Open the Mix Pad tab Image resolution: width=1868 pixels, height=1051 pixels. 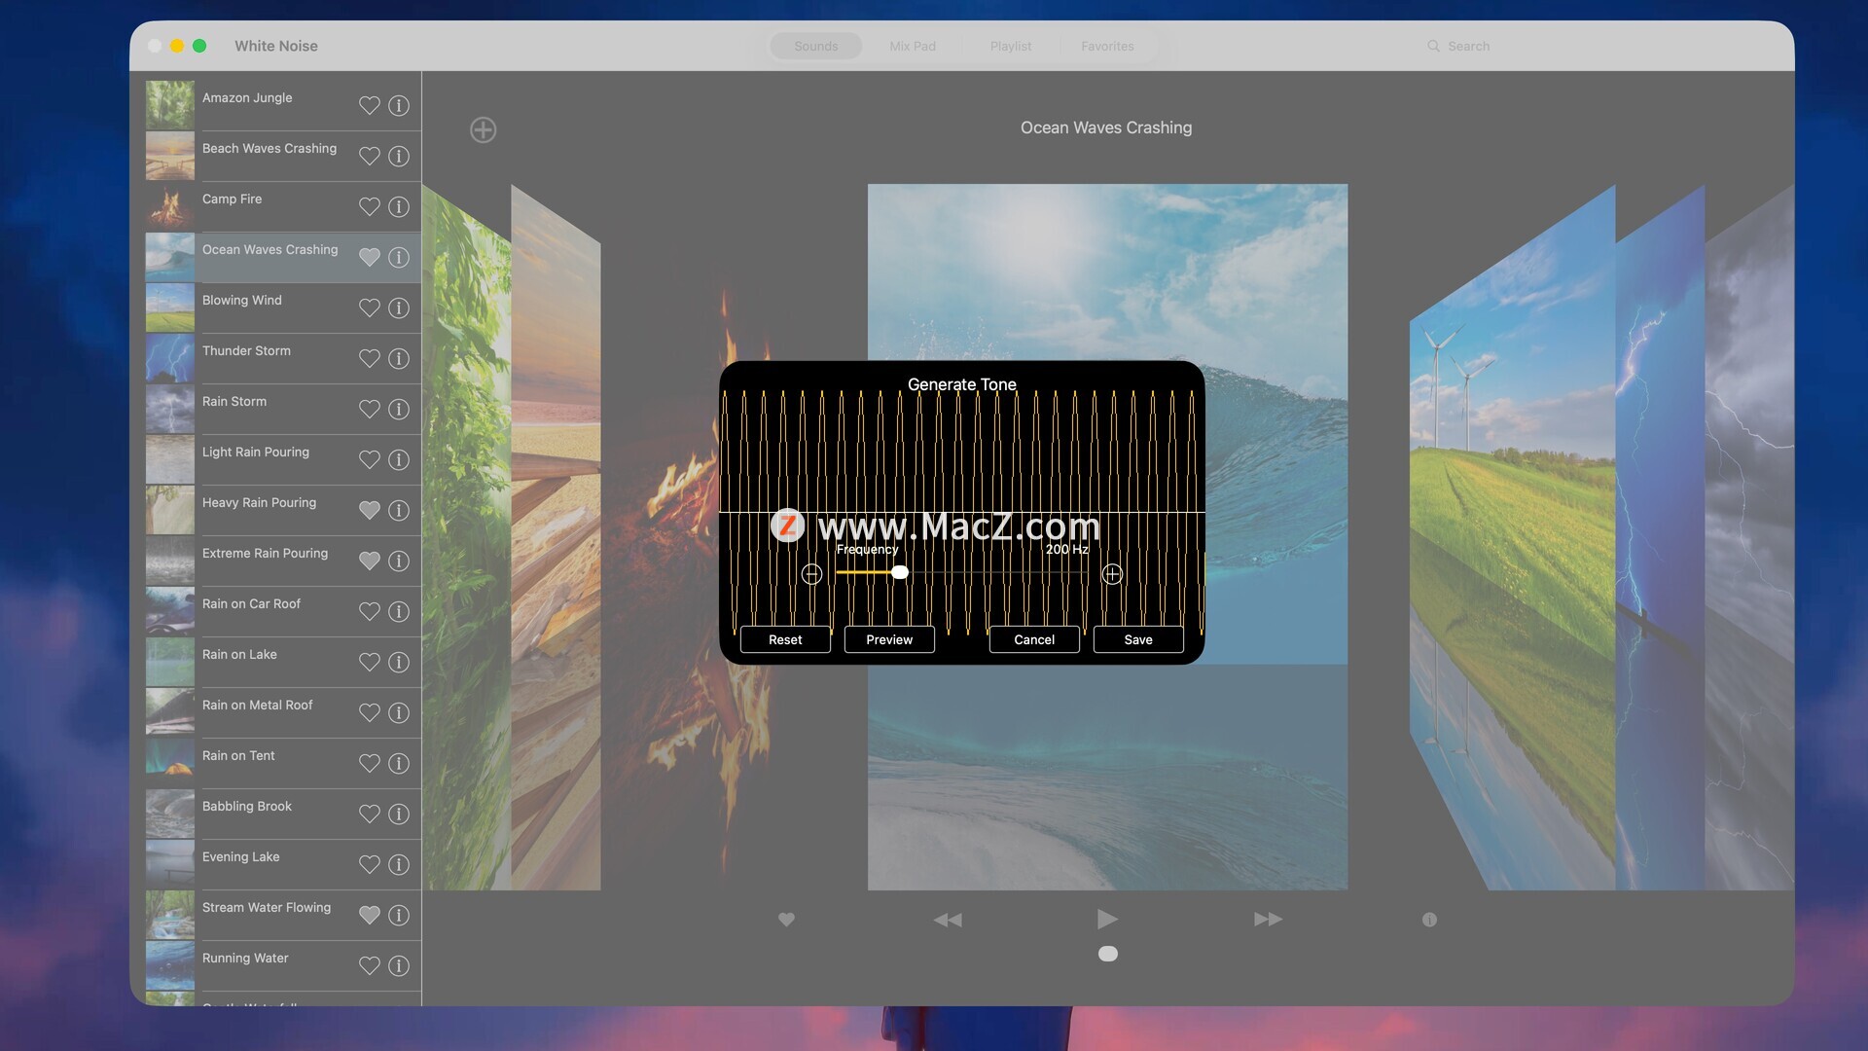tap(913, 46)
